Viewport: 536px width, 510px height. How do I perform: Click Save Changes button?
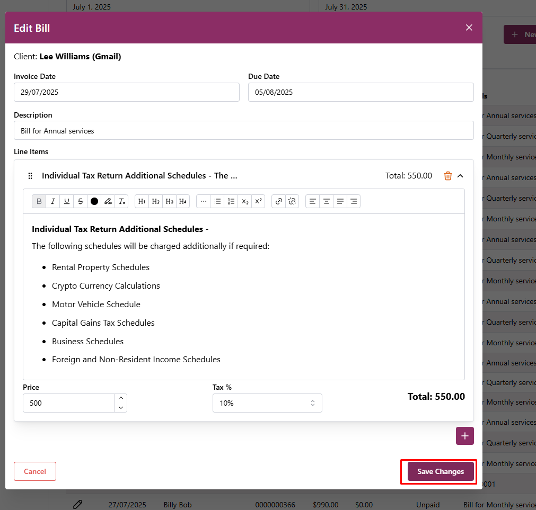[x=440, y=471]
